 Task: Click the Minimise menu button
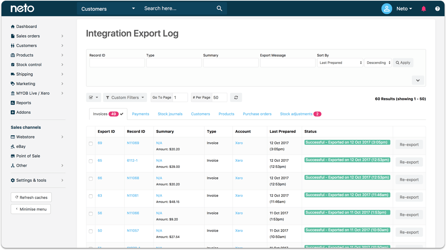coord(31,209)
